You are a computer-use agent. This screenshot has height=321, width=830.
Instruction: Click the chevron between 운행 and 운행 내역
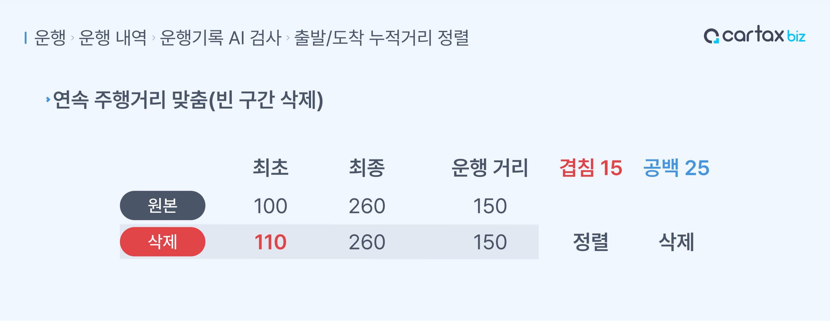pyautogui.click(x=73, y=38)
